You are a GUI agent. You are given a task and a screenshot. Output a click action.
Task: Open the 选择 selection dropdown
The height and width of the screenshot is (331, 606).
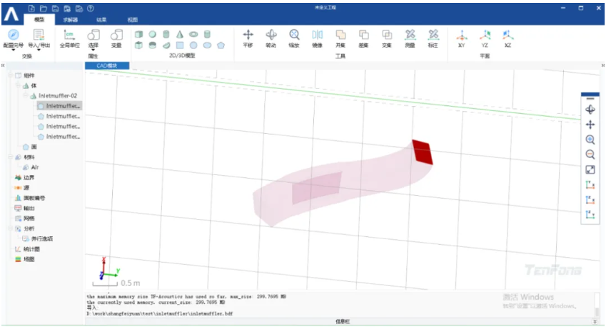[x=93, y=50]
